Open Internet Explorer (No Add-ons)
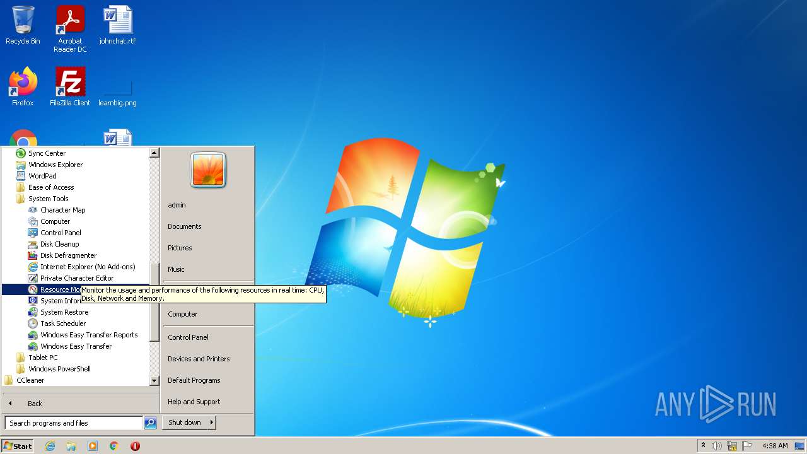The height and width of the screenshot is (454, 807). pyautogui.click(x=88, y=267)
